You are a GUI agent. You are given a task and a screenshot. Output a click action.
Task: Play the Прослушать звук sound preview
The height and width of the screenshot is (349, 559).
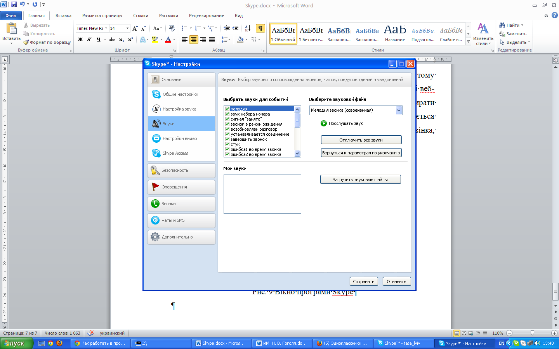tap(324, 123)
